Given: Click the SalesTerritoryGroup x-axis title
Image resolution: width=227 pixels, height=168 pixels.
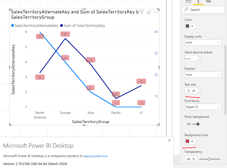Looking at the screenshot, I should (x=91, y=122).
